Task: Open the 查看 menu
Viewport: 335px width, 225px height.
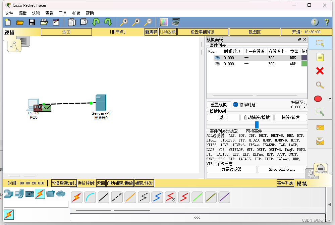Action: pyautogui.click(x=49, y=13)
